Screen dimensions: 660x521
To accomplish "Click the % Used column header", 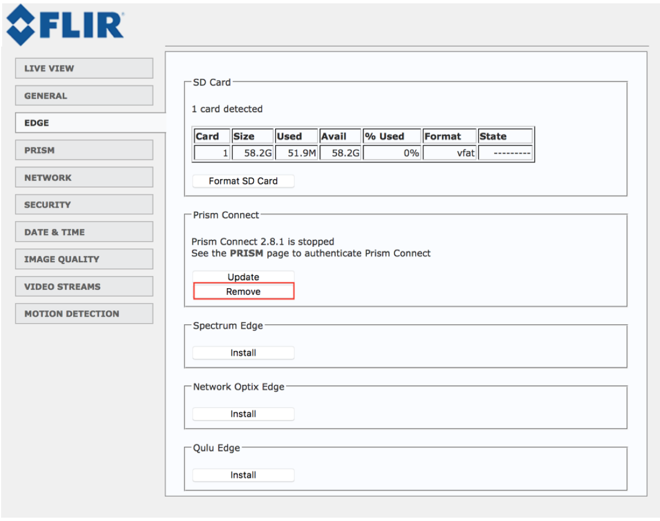I will coord(392,136).
